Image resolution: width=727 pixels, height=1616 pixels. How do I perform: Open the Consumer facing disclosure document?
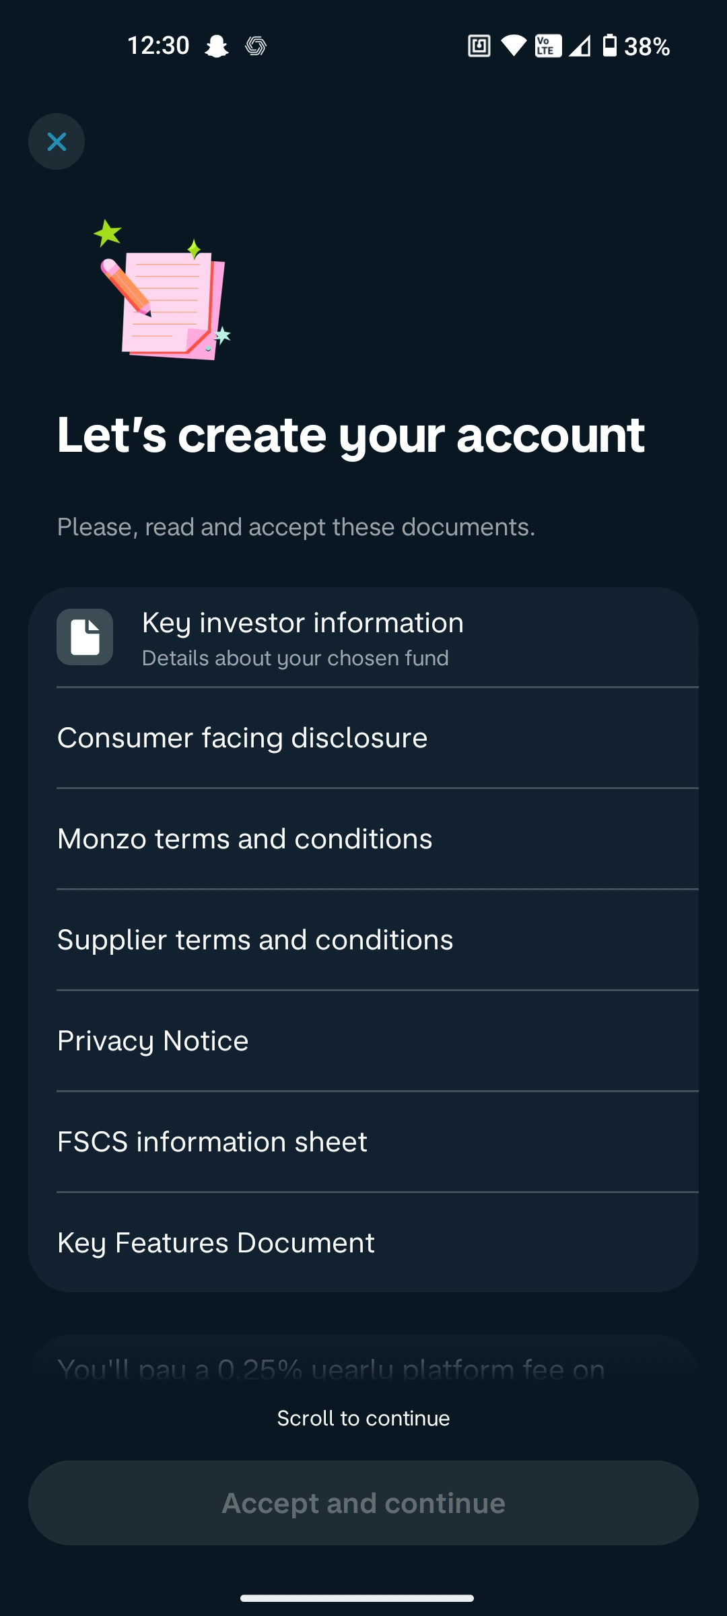[363, 737]
